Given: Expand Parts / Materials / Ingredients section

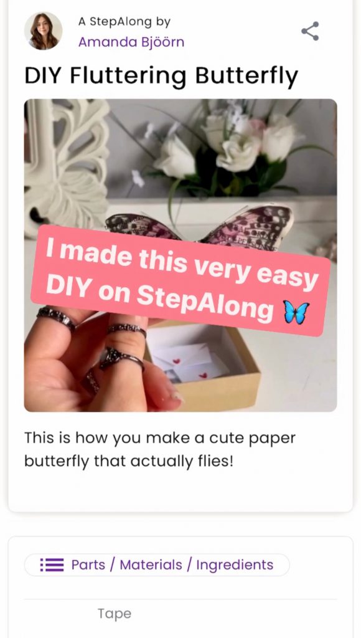Looking at the screenshot, I should click(157, 564).
